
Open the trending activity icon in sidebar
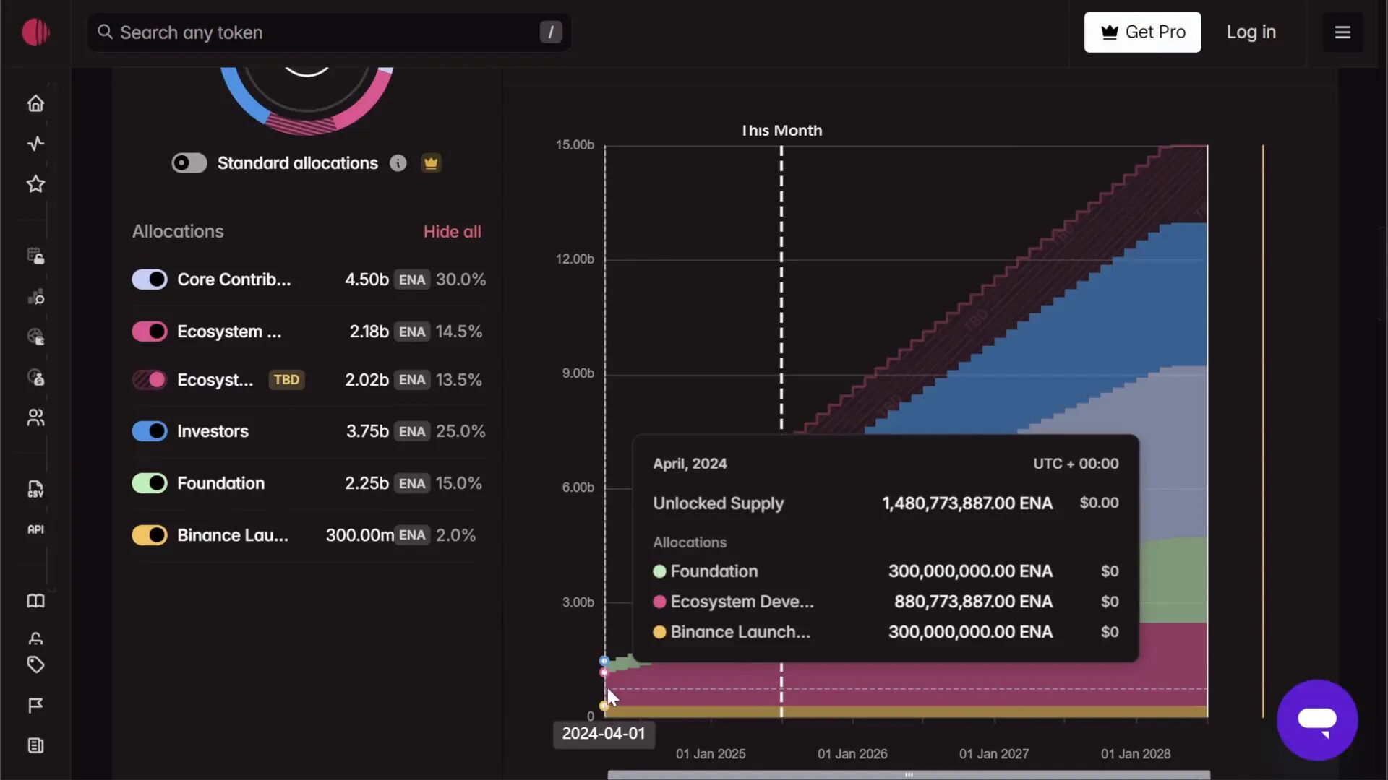click(35, 144)
